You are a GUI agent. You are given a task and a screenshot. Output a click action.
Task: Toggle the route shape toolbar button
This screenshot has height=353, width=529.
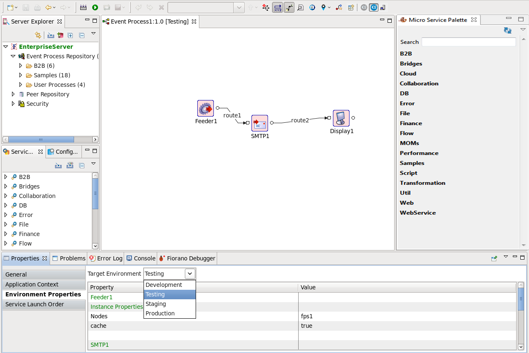(x=289, y=7)
